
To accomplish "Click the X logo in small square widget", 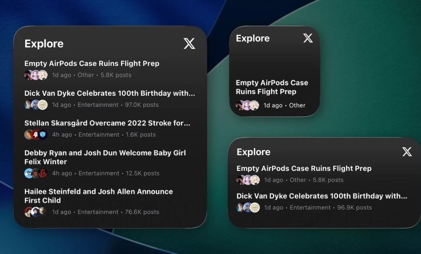I will click(308, 38).
